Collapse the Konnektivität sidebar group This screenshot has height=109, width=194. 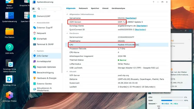coord(35,23)
